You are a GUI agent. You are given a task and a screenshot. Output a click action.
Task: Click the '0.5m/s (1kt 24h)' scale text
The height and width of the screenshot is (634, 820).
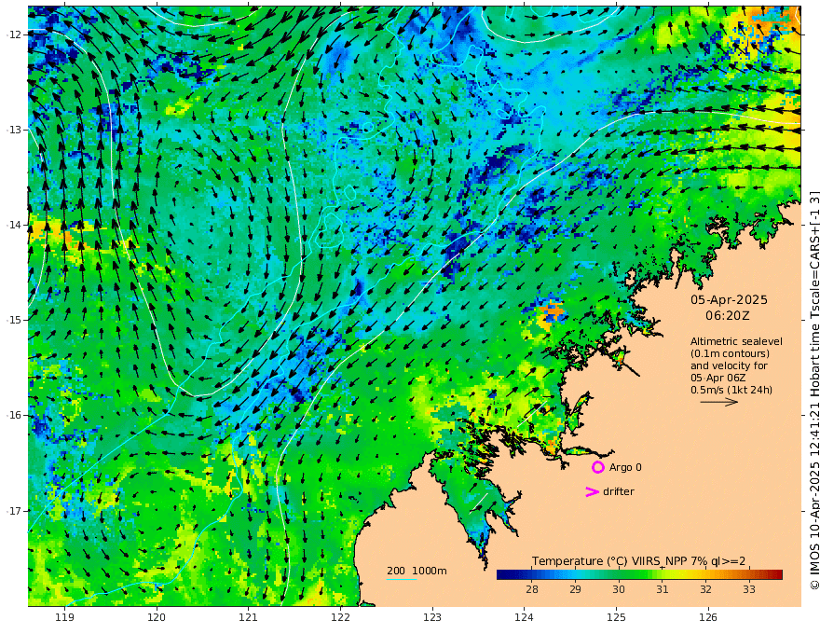click(731, 390)
